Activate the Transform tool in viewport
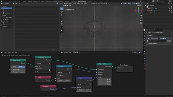The width and height of the screenshot is (173, 97). 62,24
